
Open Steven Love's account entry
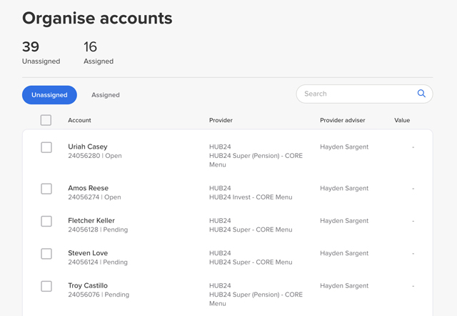87,253
